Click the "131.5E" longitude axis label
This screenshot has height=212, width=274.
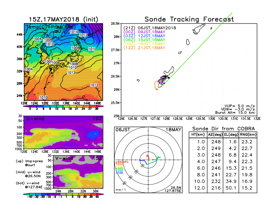click(246, 119)
